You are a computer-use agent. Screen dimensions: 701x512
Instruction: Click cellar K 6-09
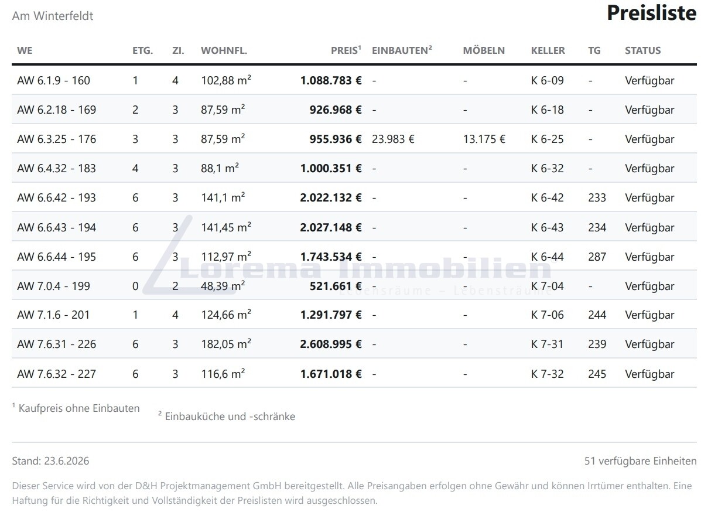(547, 80)
